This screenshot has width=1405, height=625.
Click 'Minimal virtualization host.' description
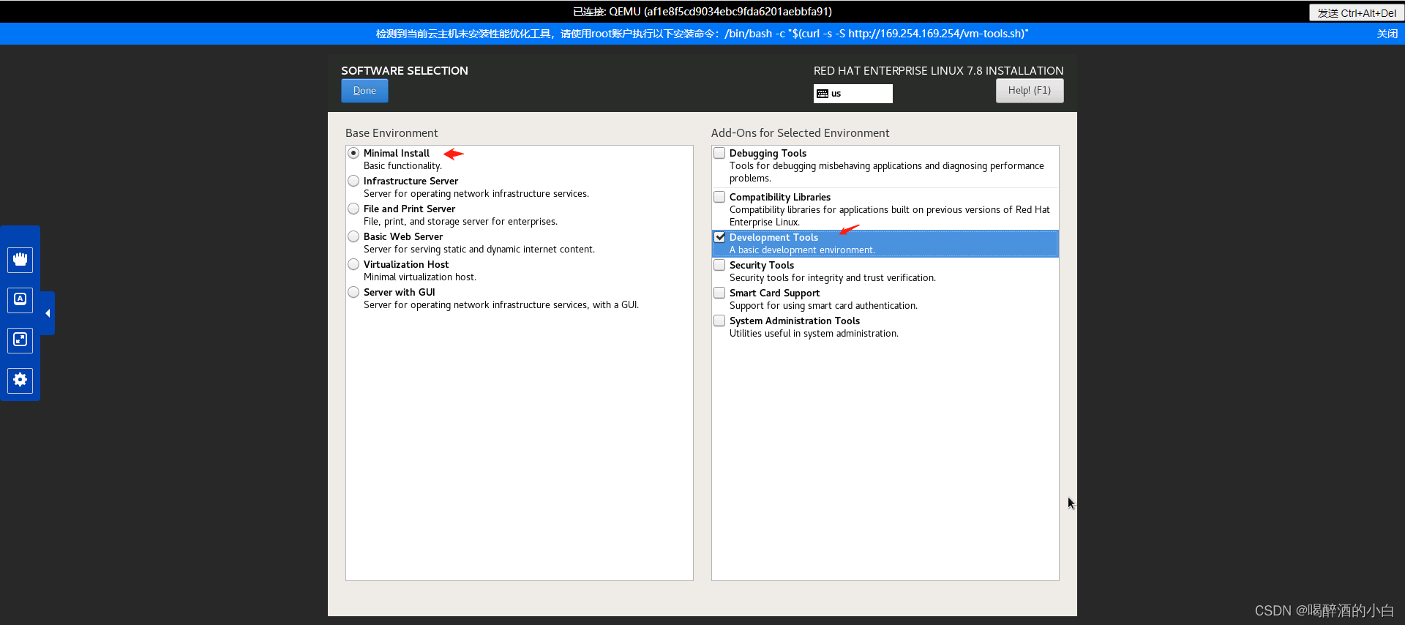pyautogui.click(x=420, y=277)
